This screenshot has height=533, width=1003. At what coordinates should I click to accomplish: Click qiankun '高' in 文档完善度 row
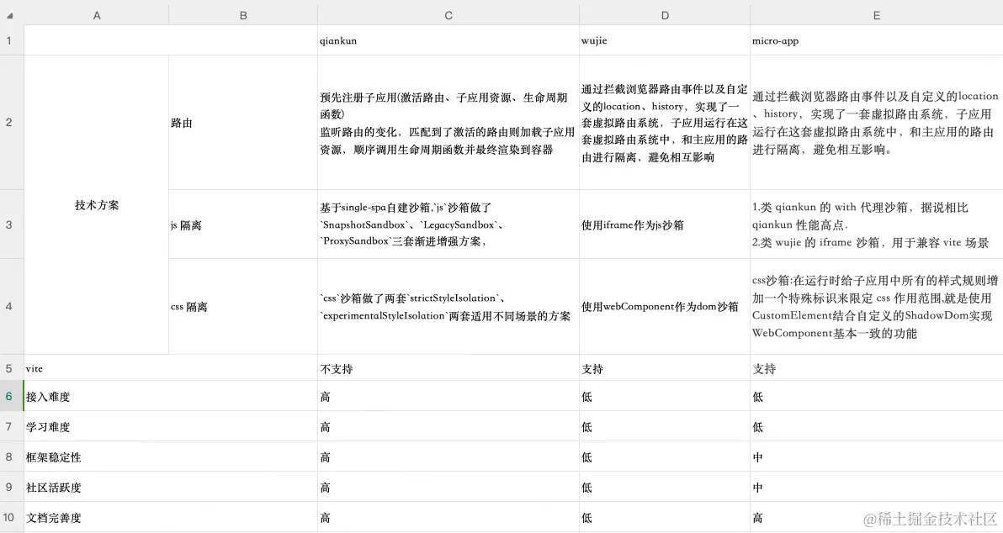point(448,518)
